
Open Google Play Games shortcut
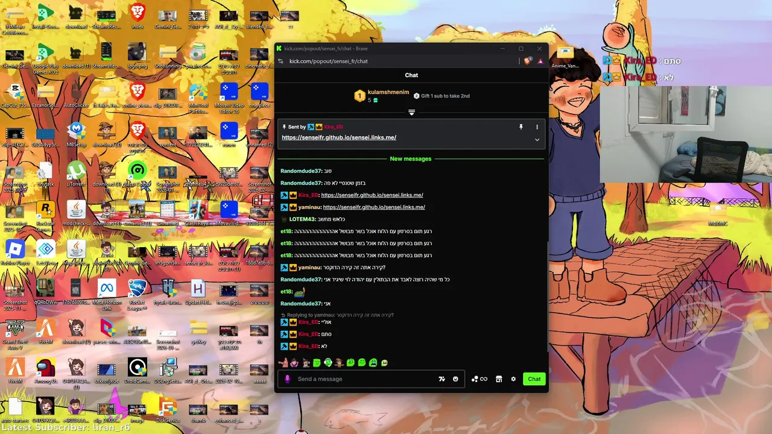[45, 59]
